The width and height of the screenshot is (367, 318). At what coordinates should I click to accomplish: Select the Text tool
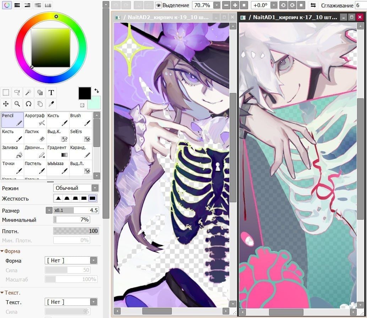(x=51, y=93)
